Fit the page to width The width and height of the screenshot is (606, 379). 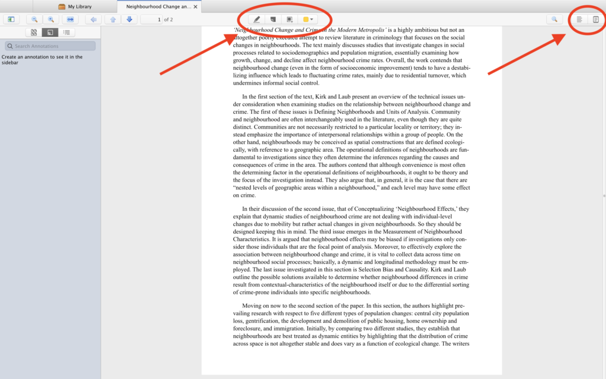(x=70, y=20)
